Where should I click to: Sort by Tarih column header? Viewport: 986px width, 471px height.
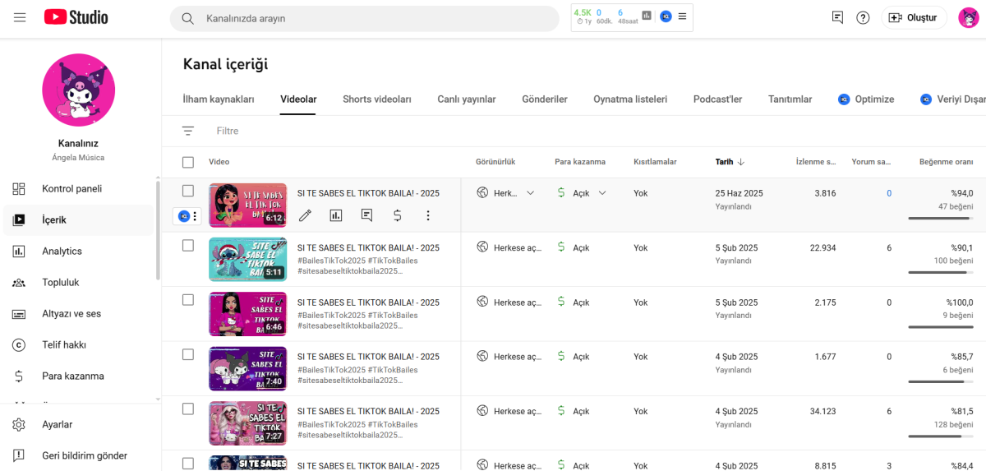(x=730, y=162)
